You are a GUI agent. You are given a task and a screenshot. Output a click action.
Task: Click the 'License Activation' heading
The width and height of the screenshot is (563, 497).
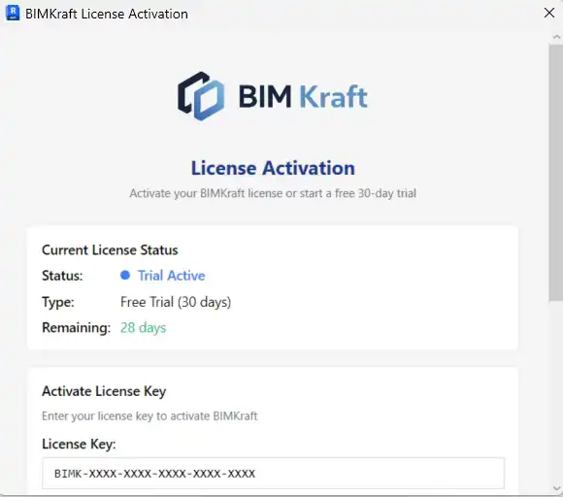[x=273, y=168]
